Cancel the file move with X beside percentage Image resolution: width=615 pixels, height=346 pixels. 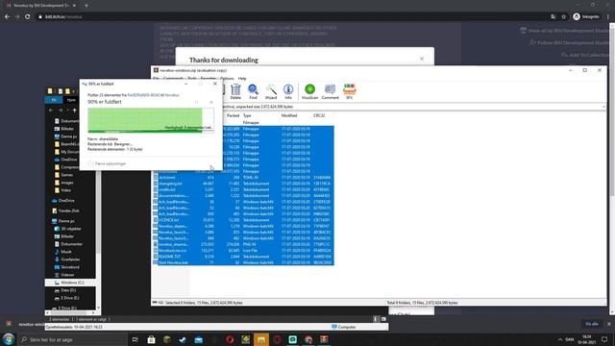pos(211,102)
